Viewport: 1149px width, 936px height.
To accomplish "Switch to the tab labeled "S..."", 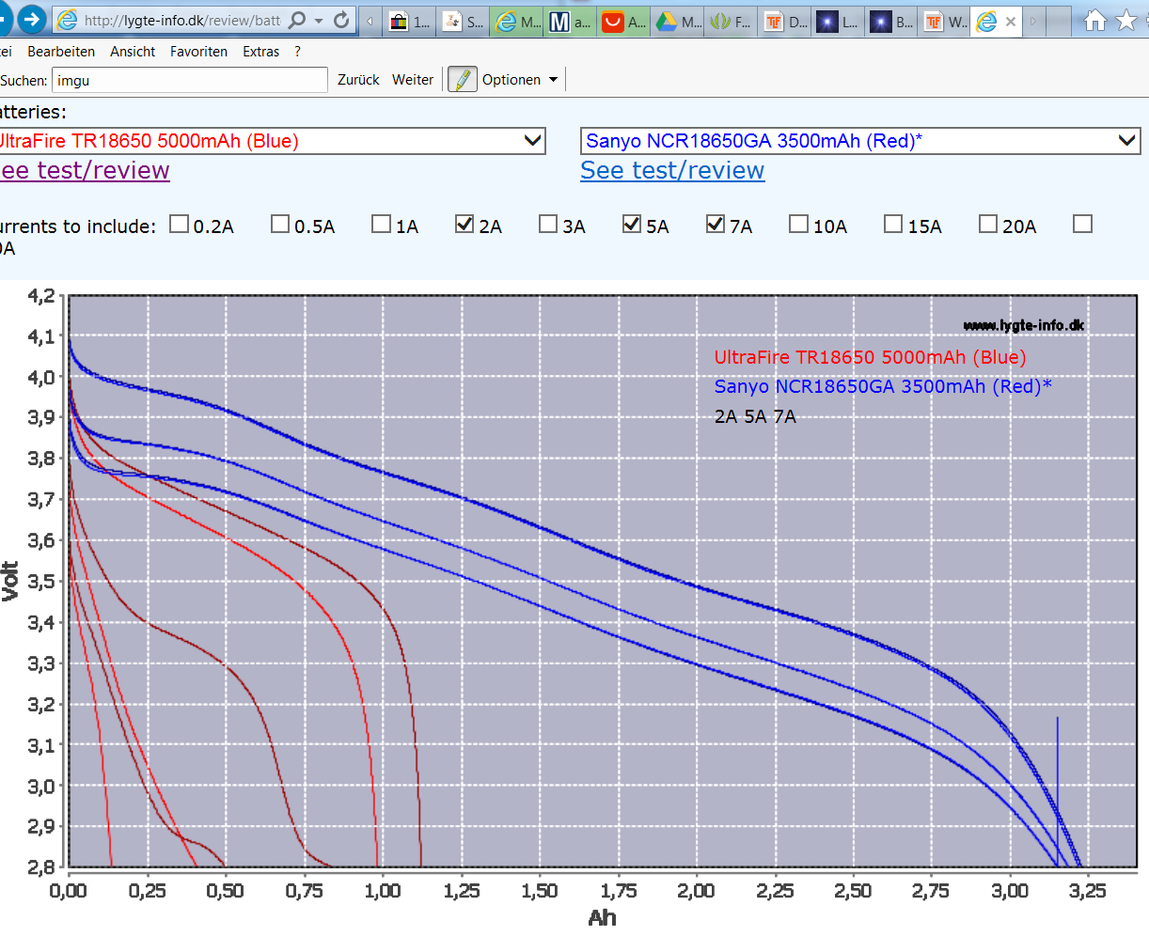I will coord(464,22).
